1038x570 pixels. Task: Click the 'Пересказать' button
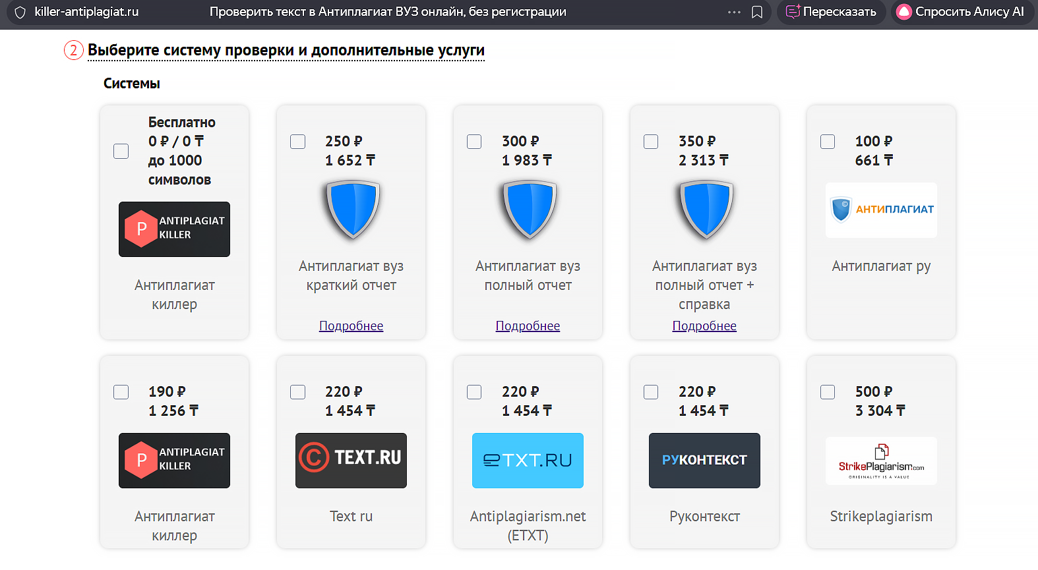(x=830, y=11)
